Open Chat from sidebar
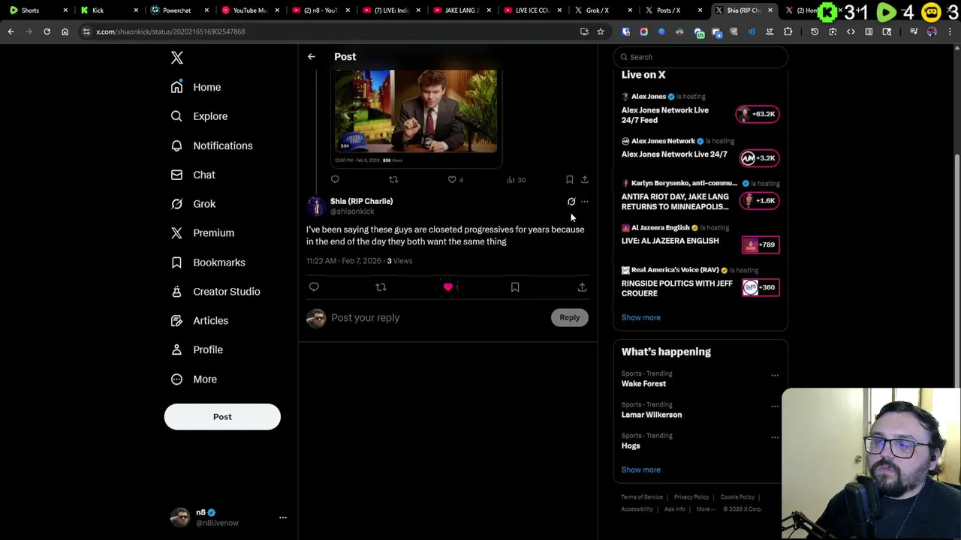 tap(193, 175)
